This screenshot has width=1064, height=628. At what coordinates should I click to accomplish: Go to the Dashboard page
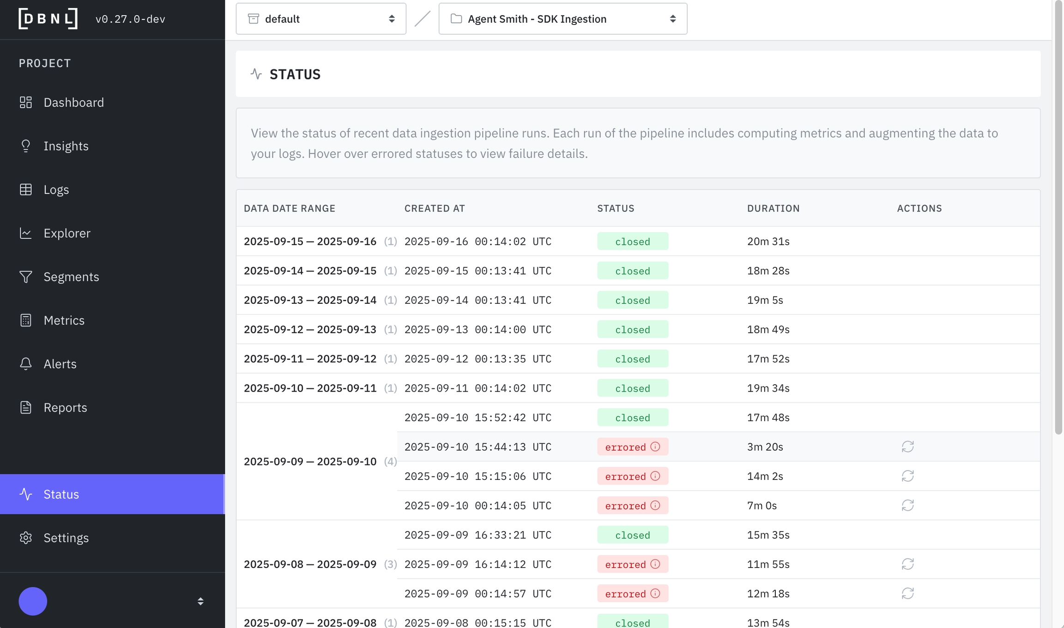tap(73, 103)
